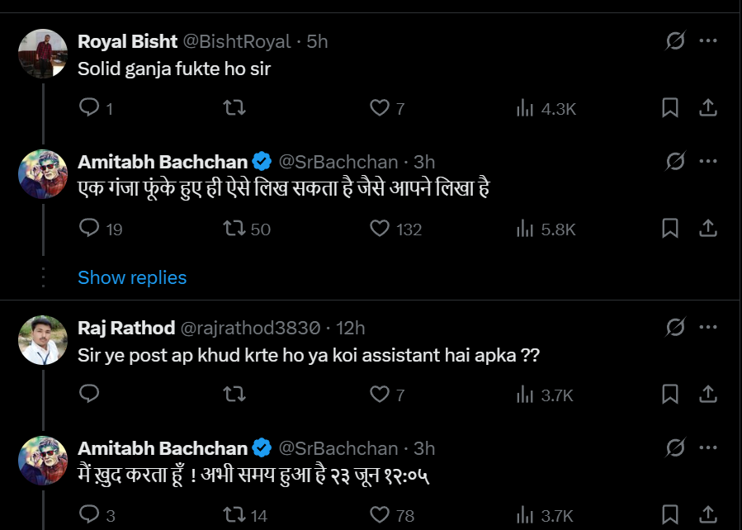Reply to Raj Rathod's question tweet
Screen dimensions: 742x530
point(89,395)
